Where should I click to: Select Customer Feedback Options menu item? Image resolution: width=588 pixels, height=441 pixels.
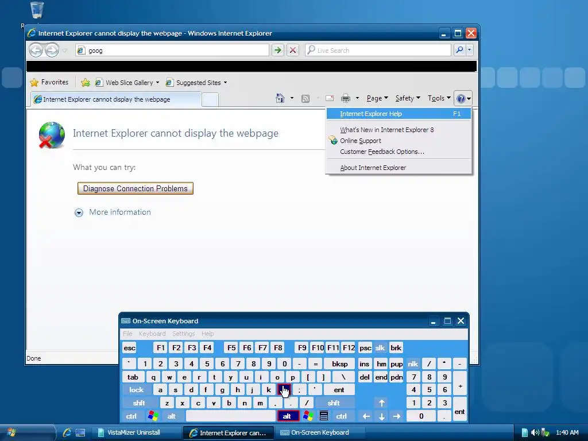click(399, 152)
